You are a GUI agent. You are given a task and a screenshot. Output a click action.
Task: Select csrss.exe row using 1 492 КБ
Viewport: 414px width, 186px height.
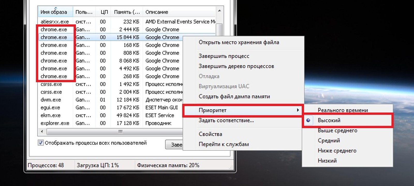point(111,84)
